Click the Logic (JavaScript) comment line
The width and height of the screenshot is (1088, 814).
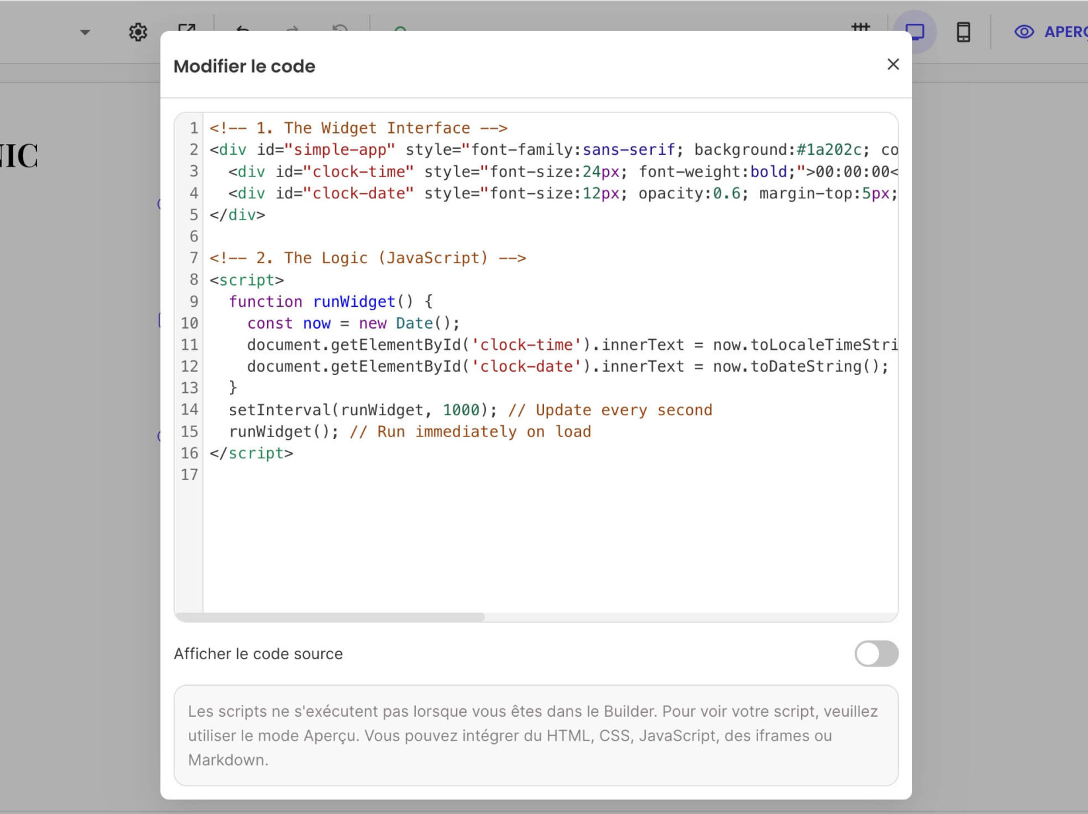click(368, 258)
